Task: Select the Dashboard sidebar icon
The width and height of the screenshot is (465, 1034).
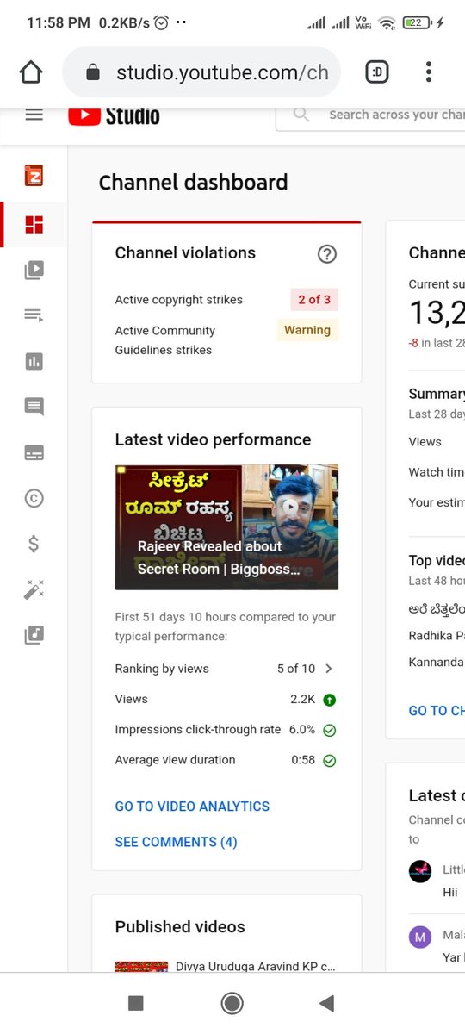Action: point(34,226)
